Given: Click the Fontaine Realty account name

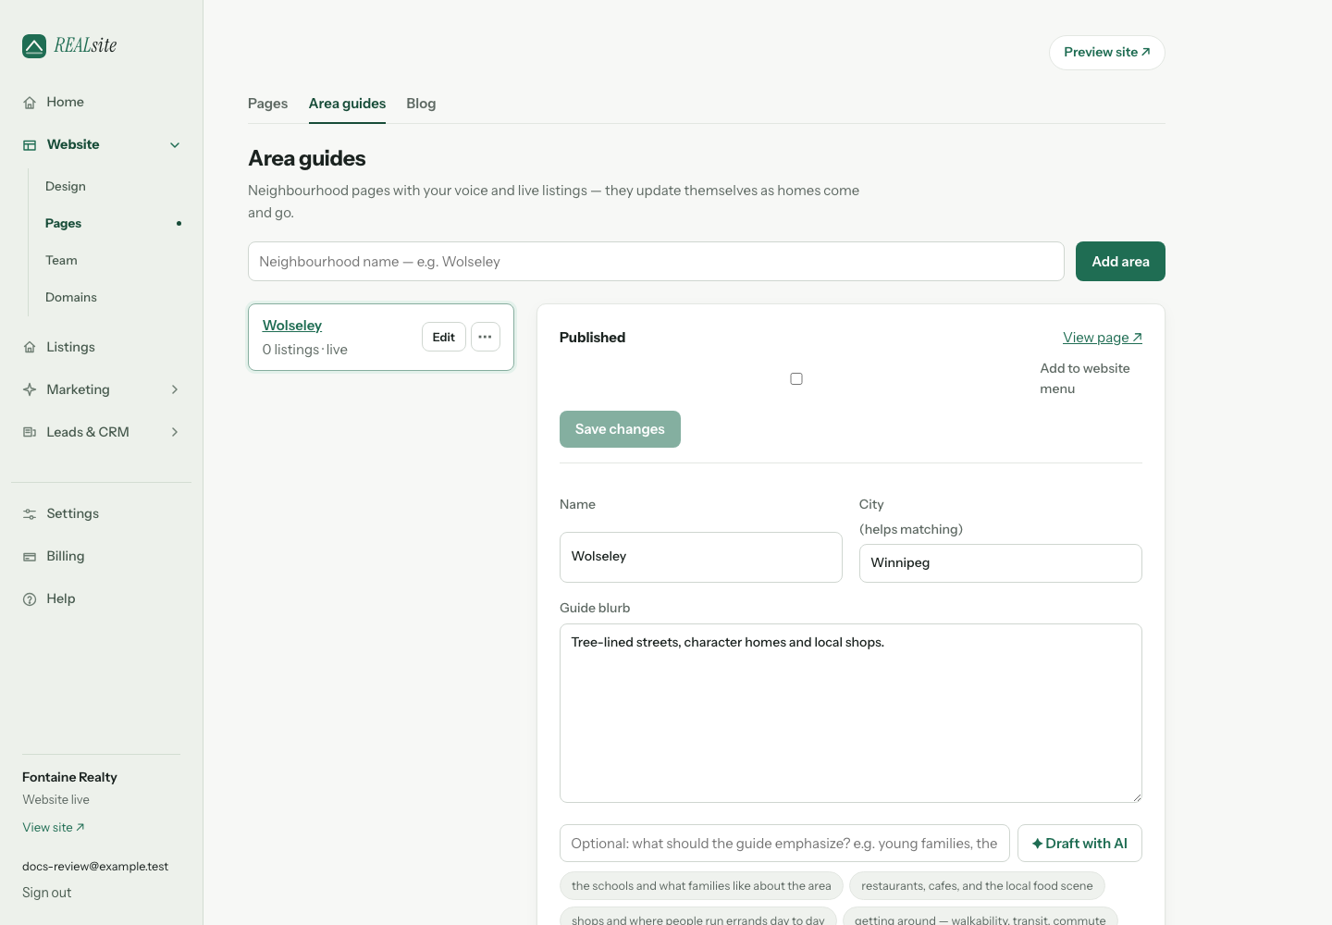Looking at the screenshot, I should (x=69, y=778).
